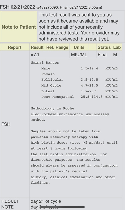The height and width of the screenshot is (210, 125).
Task: Click the Result column header
Action: point(37,47)
